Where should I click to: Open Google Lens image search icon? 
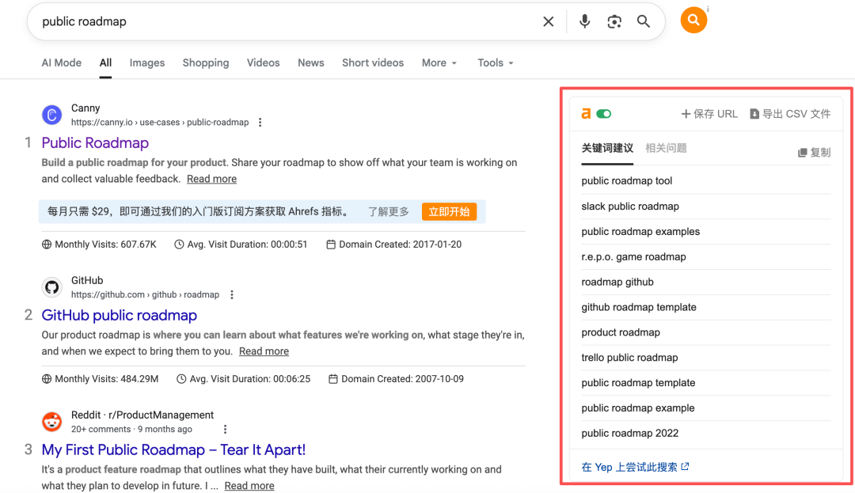[x=614, y=22]
